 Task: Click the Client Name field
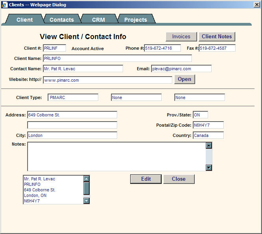click(117, 58)
